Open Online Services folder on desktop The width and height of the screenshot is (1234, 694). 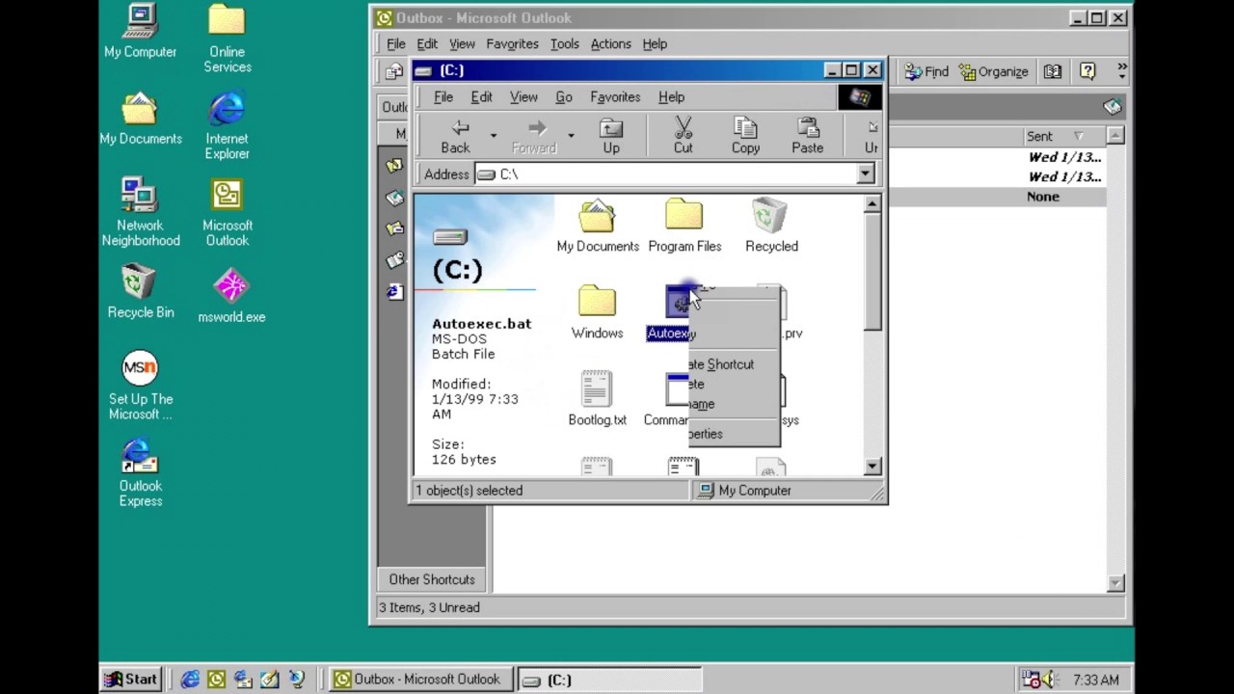click(227, 39)
